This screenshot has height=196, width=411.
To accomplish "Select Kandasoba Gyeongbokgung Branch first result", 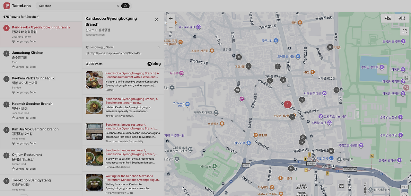I will (x=41, y=34).
